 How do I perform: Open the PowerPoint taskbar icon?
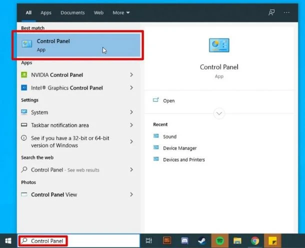tap(167, 241)
